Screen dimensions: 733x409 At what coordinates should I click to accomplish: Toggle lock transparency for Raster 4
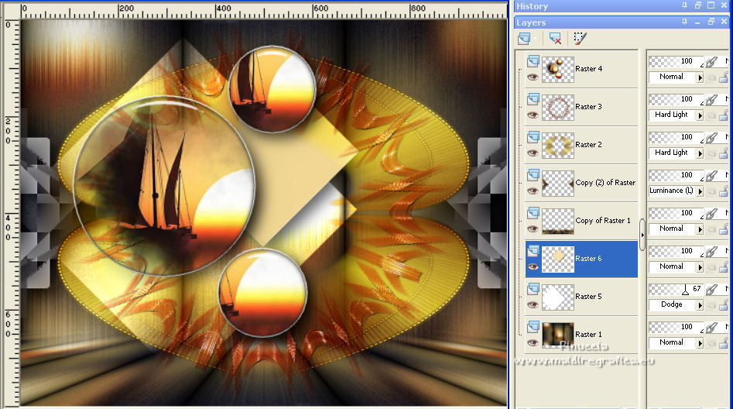(x=724, y=77)
